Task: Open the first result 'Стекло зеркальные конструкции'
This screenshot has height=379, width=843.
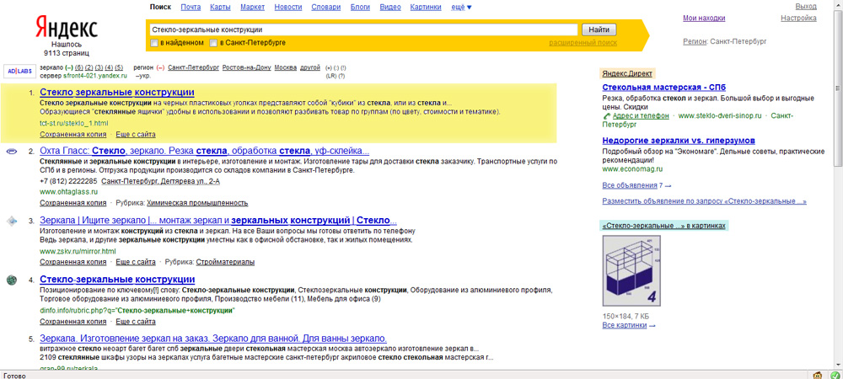Action: [117, 92]
